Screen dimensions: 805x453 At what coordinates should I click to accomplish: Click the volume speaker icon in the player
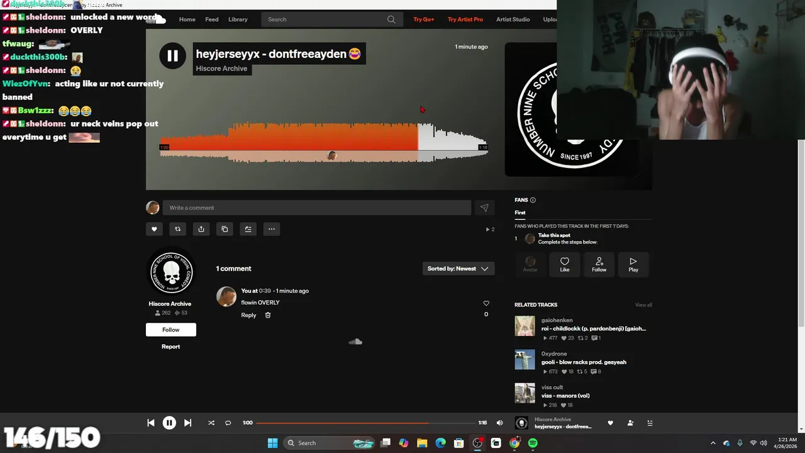[500, 423]
